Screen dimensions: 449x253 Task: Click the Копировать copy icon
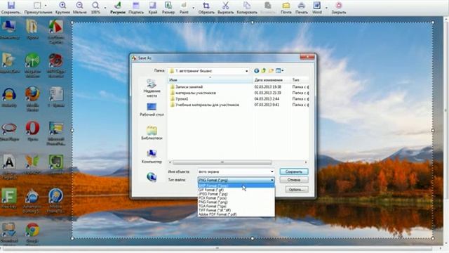pos(247,6)
